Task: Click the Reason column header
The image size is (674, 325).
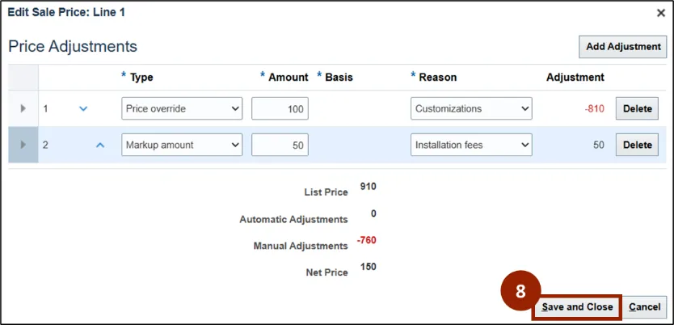Action: [x=437, y=78]
